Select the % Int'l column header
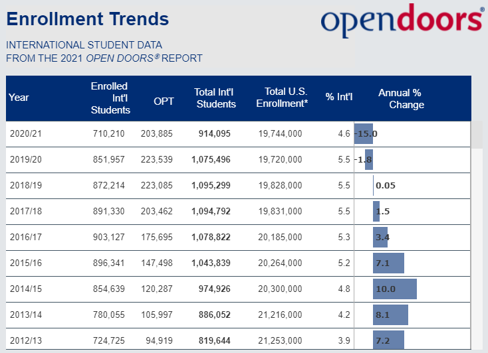Viewport: 488px width, 353px height. coord(338,98)
